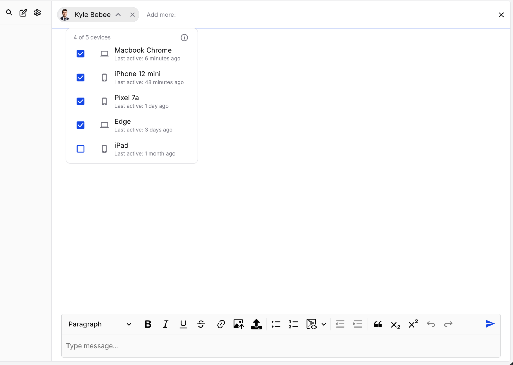Apply superscript formatting
The height and width of the screenshot is (365, 513).
click(x=413, y=324)
